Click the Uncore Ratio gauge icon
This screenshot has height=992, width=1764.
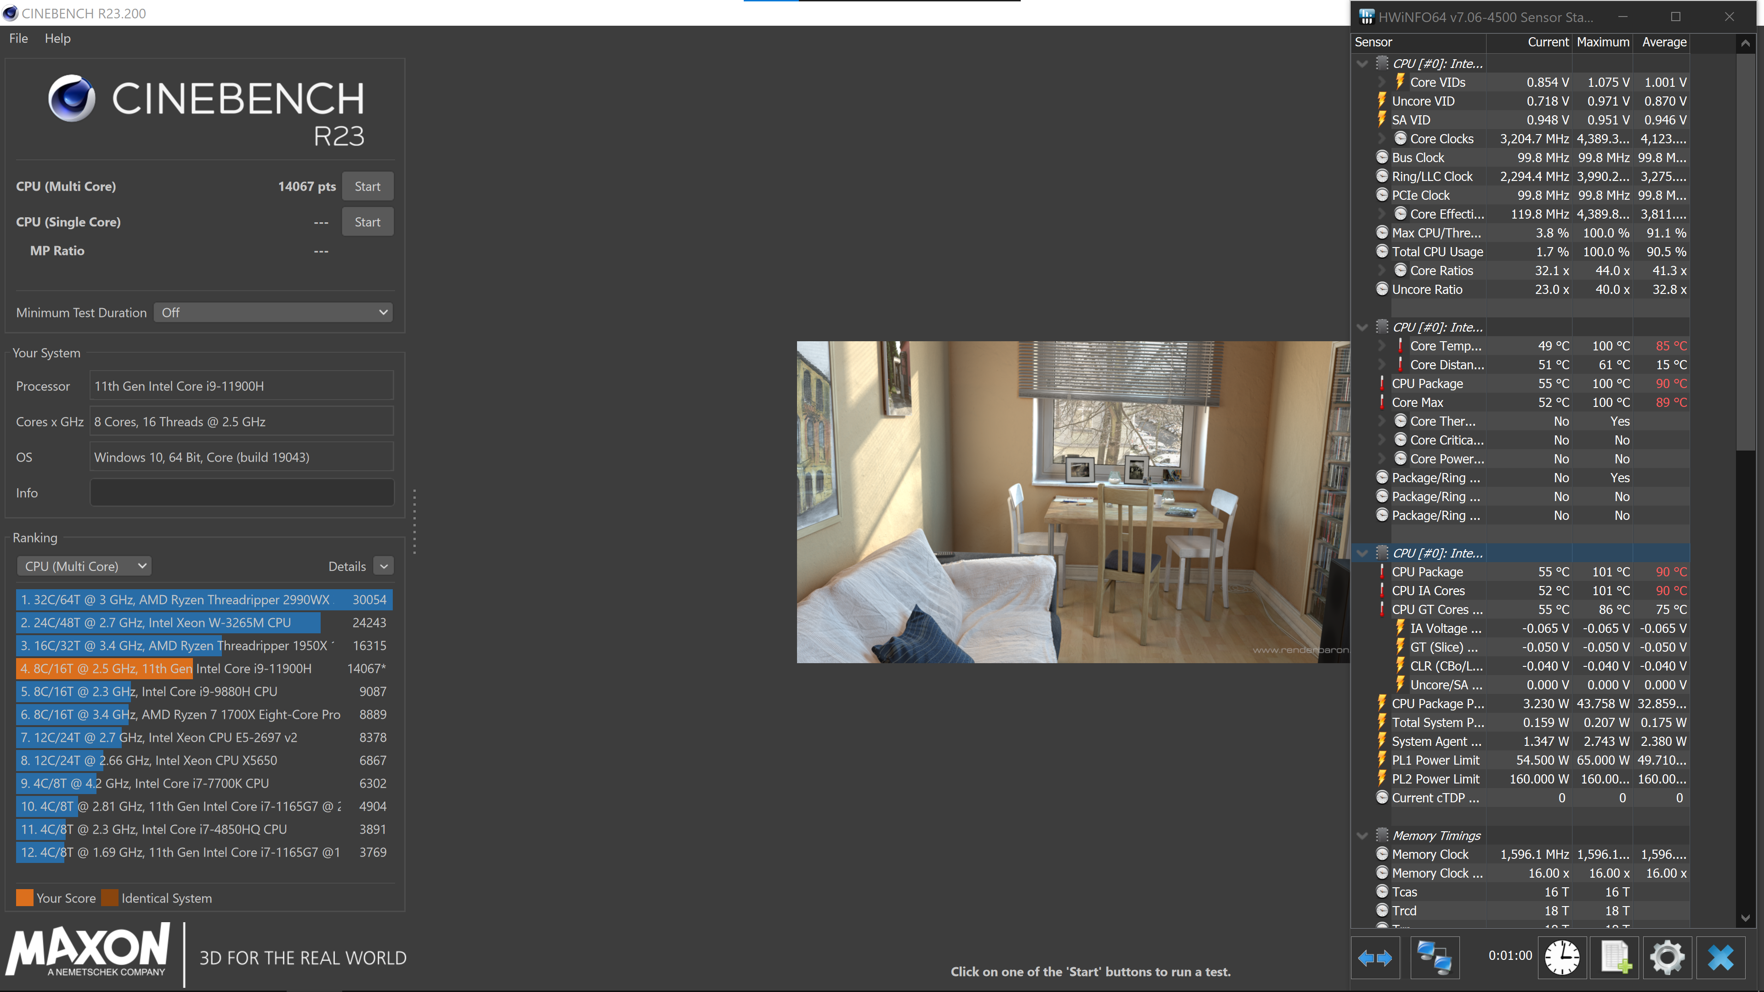click(1382, 290)
